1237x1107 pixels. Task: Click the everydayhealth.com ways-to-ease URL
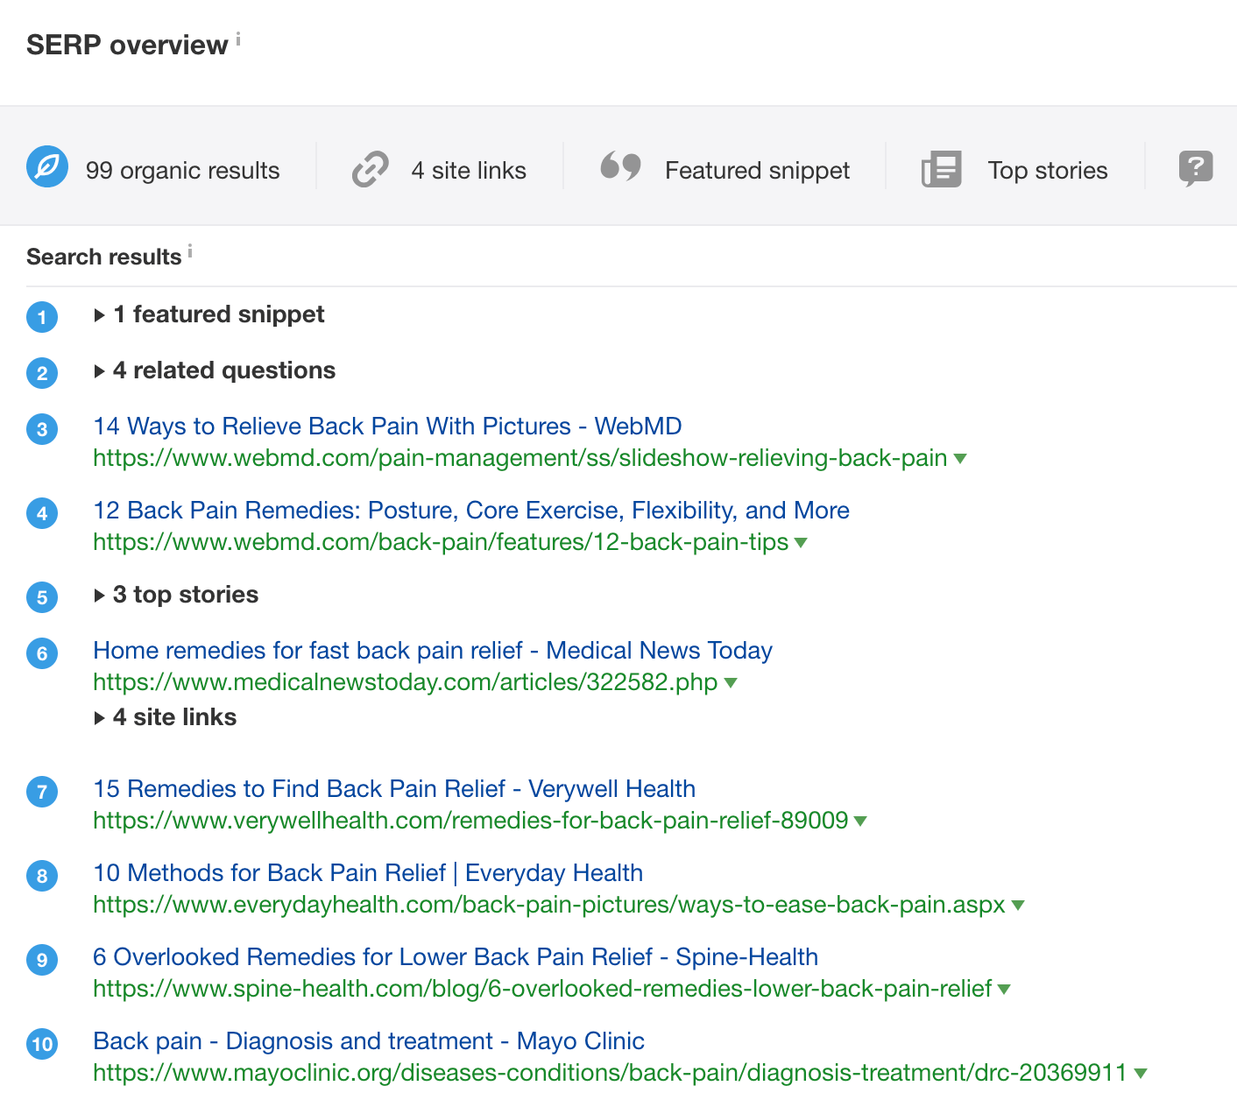tap(549, 905)
